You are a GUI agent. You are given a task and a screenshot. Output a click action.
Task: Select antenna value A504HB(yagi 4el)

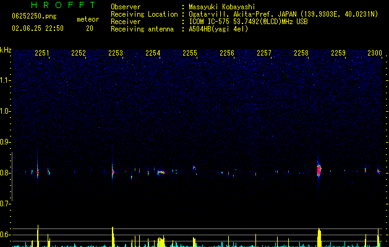(218, 29)
